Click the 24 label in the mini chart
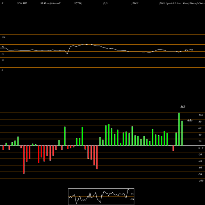This screenshot has height=205, width=205. click(x=132, y=199)
